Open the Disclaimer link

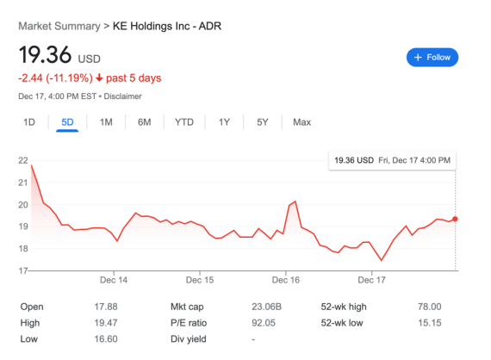(122, 96)
